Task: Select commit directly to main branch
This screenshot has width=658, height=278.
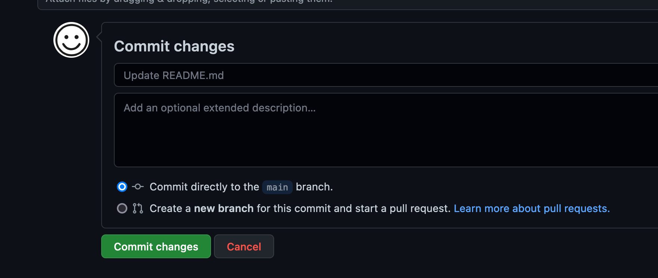Action: coord(122,187)
